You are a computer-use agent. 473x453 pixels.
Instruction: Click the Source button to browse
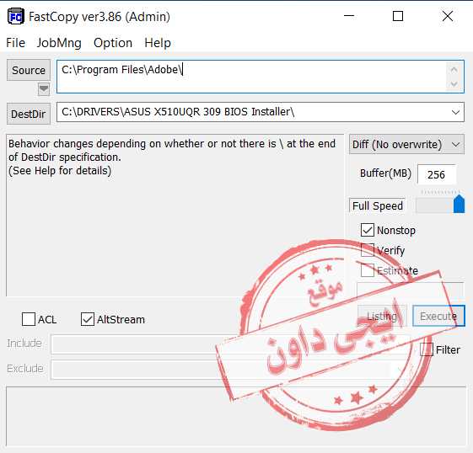(x=29, y=70)
